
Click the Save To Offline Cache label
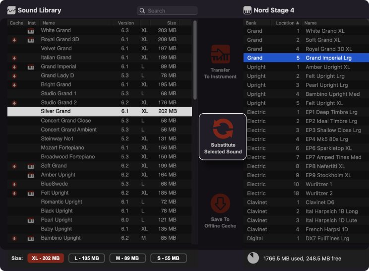pyautogui.click(x=220, y=222)
